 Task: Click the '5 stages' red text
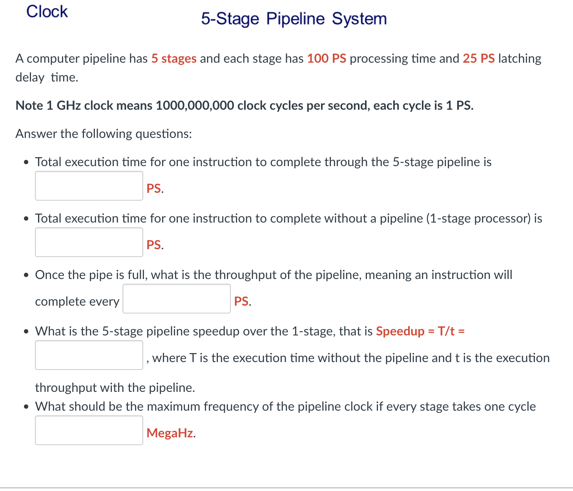point(174,58)
